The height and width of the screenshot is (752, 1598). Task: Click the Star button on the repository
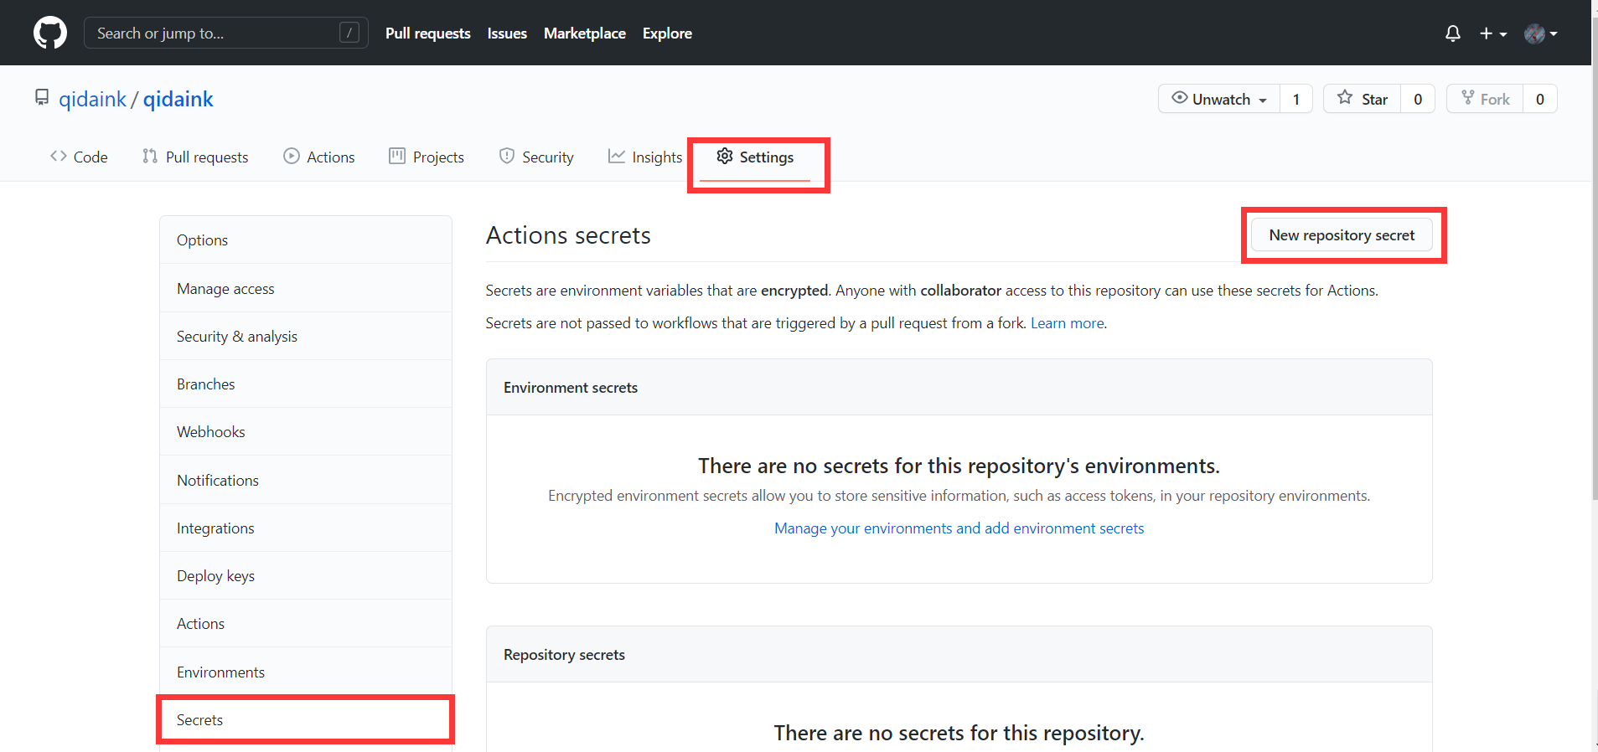point(1363,99)
